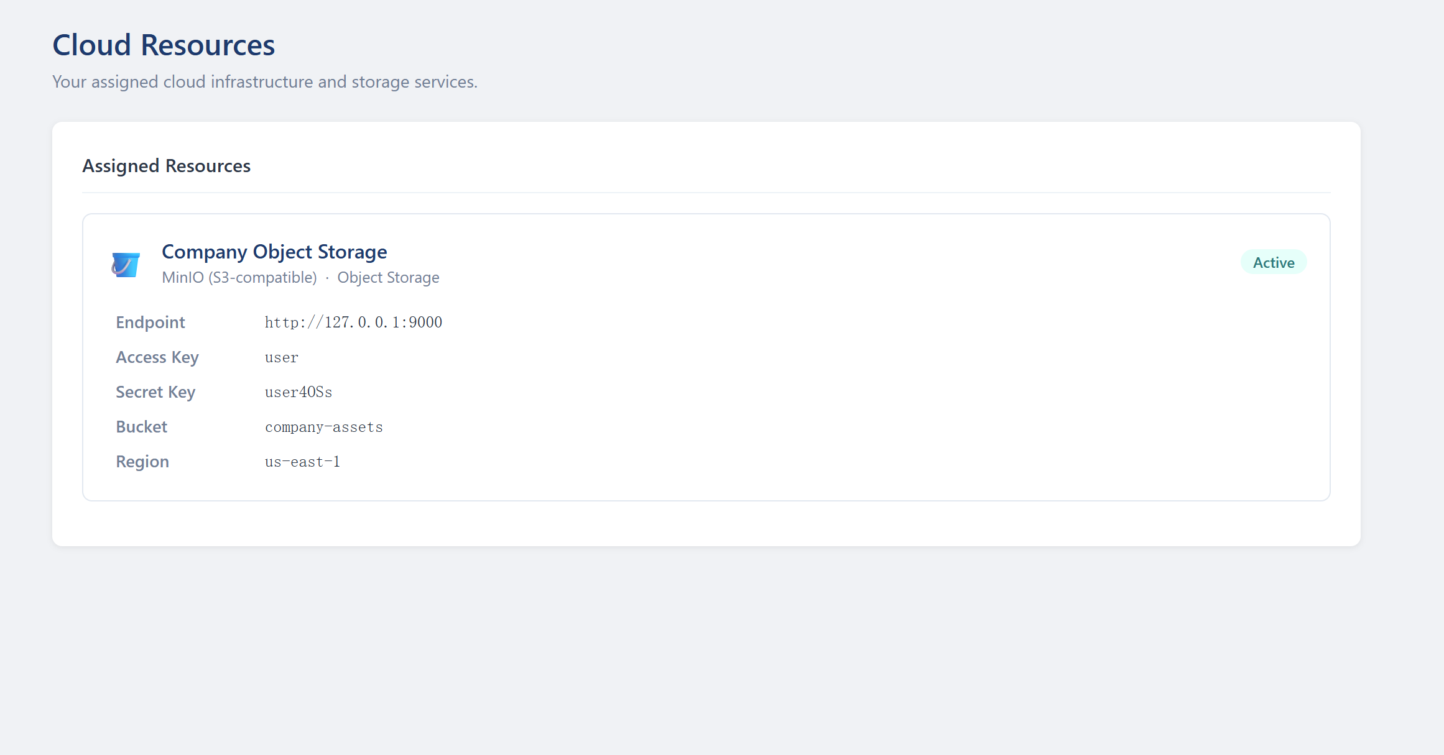This screenshot has width=1444, height=755.
Task: Click the gray Object Storage type text
Action: [388, 278]
